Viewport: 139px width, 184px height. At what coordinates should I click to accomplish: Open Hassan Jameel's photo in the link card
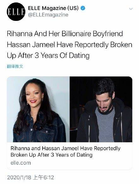click(x=101, y=109)
